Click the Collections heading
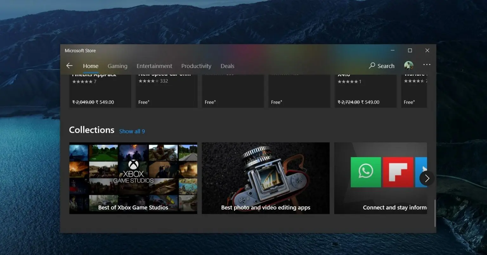The width and height of the screenshot is (487, 255). 92,130
